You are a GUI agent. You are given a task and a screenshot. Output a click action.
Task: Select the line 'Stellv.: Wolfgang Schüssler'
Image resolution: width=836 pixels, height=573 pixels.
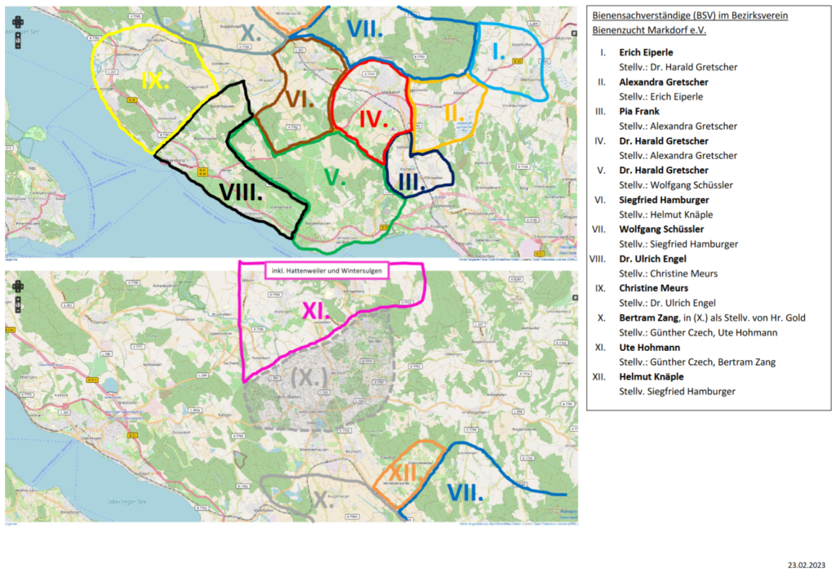(676, 185)
